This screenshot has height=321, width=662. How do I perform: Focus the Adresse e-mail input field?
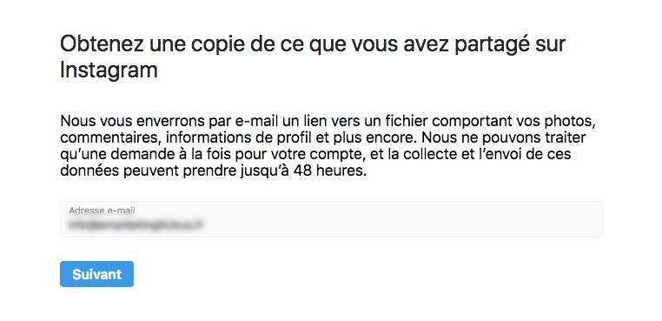coord(331,219)
